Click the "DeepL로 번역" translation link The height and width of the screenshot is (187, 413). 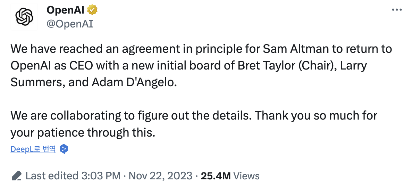pyautogui.click(x=33, y=149)
